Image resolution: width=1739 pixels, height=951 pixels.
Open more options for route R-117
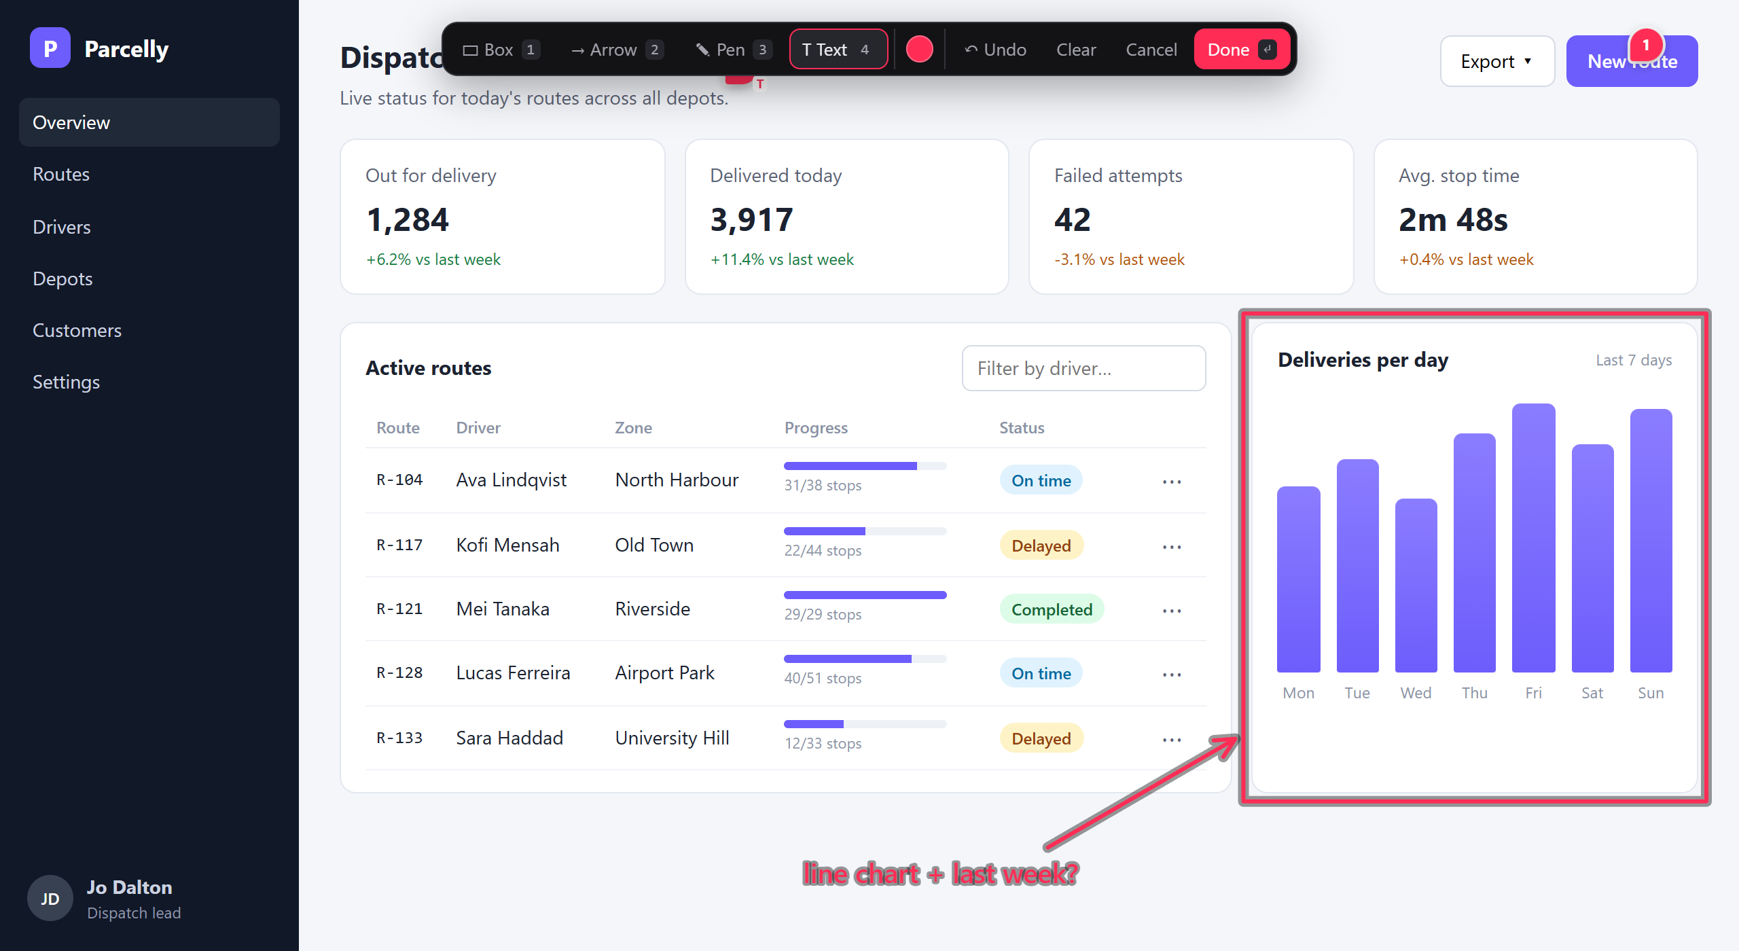(1172, 547)
